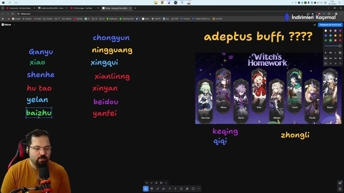Screen dimensions: 344x193
Task: Open Chrome from the taskbar
Action: (x=162, y=3)
